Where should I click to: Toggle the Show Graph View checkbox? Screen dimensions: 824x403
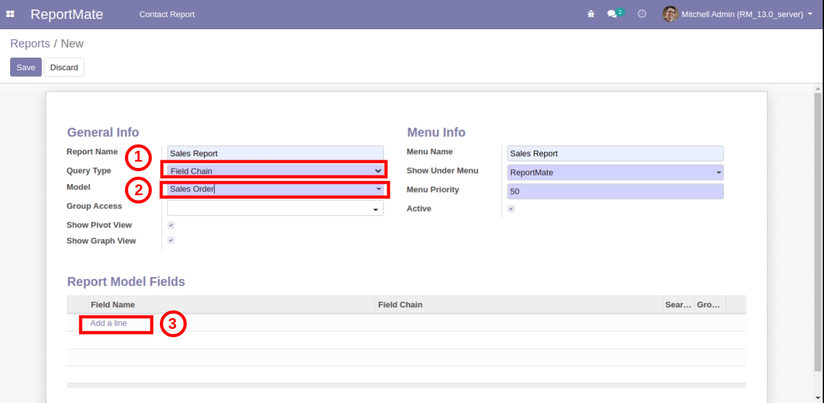pyautogui.click(x=171, y=241)
